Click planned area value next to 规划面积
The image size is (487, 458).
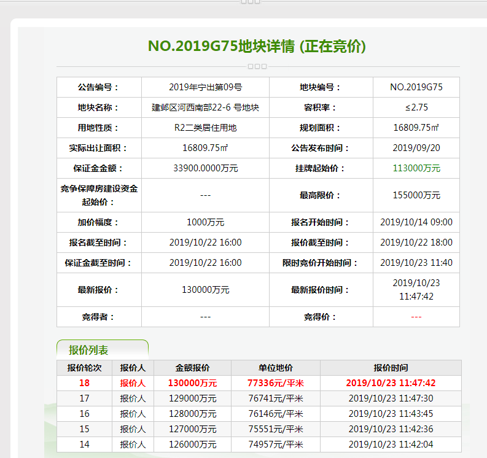pos(416,128)
